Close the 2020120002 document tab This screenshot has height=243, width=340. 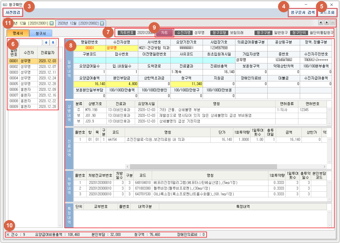pos(102,23)
